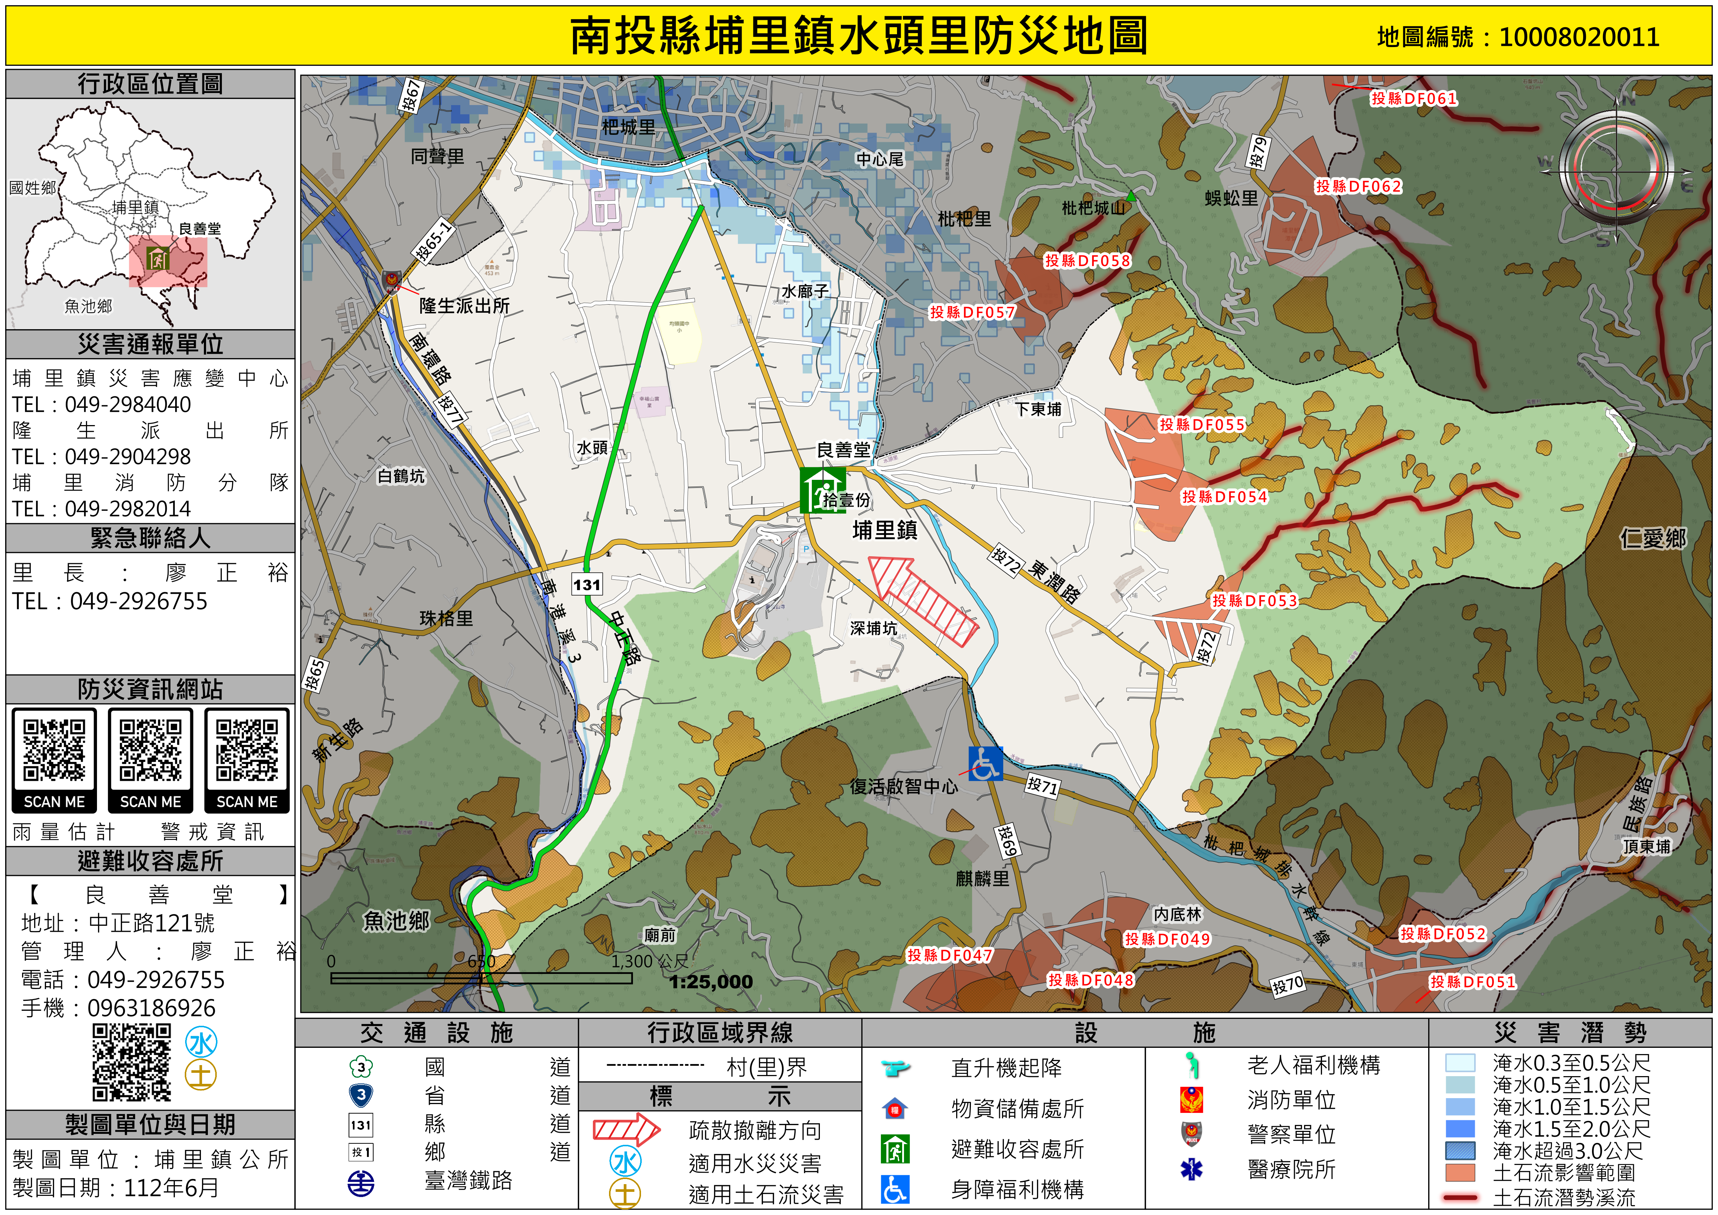Screen dimensions: 1718x1215
Task: Click the blue 水 circle under the shelter info
Action: point(201,1042)
